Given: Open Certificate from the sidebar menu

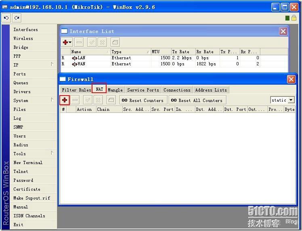Looking at the screenshot, I should point(34,189).
